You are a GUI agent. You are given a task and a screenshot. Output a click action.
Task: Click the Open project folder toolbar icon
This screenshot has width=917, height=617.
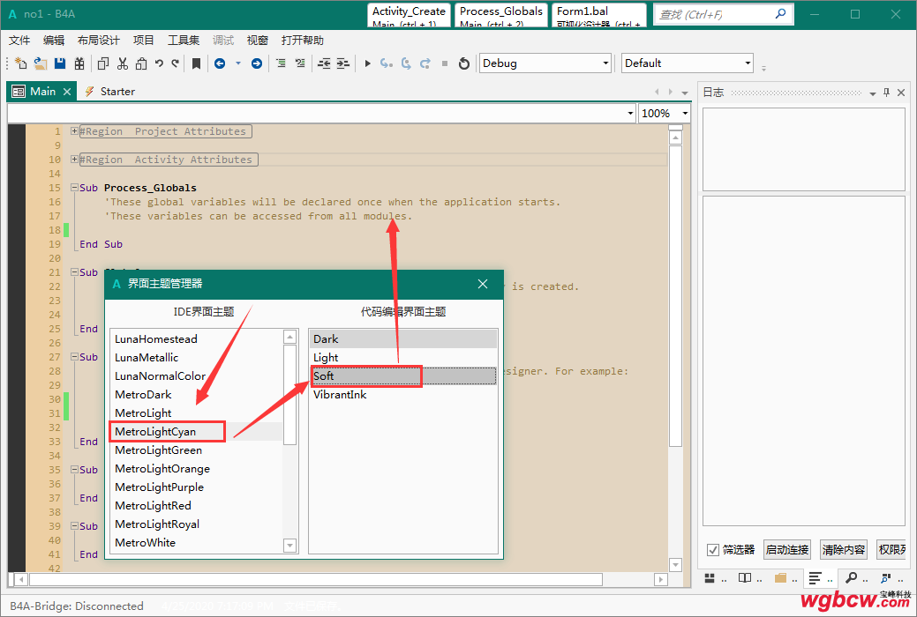[41, 63]
